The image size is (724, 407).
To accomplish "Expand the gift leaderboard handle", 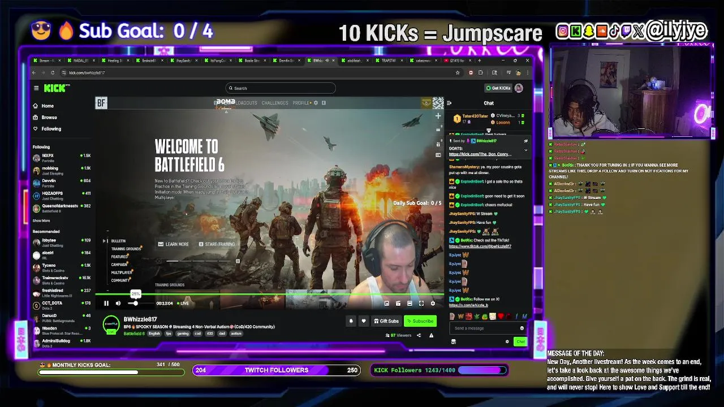I will 489,131.
